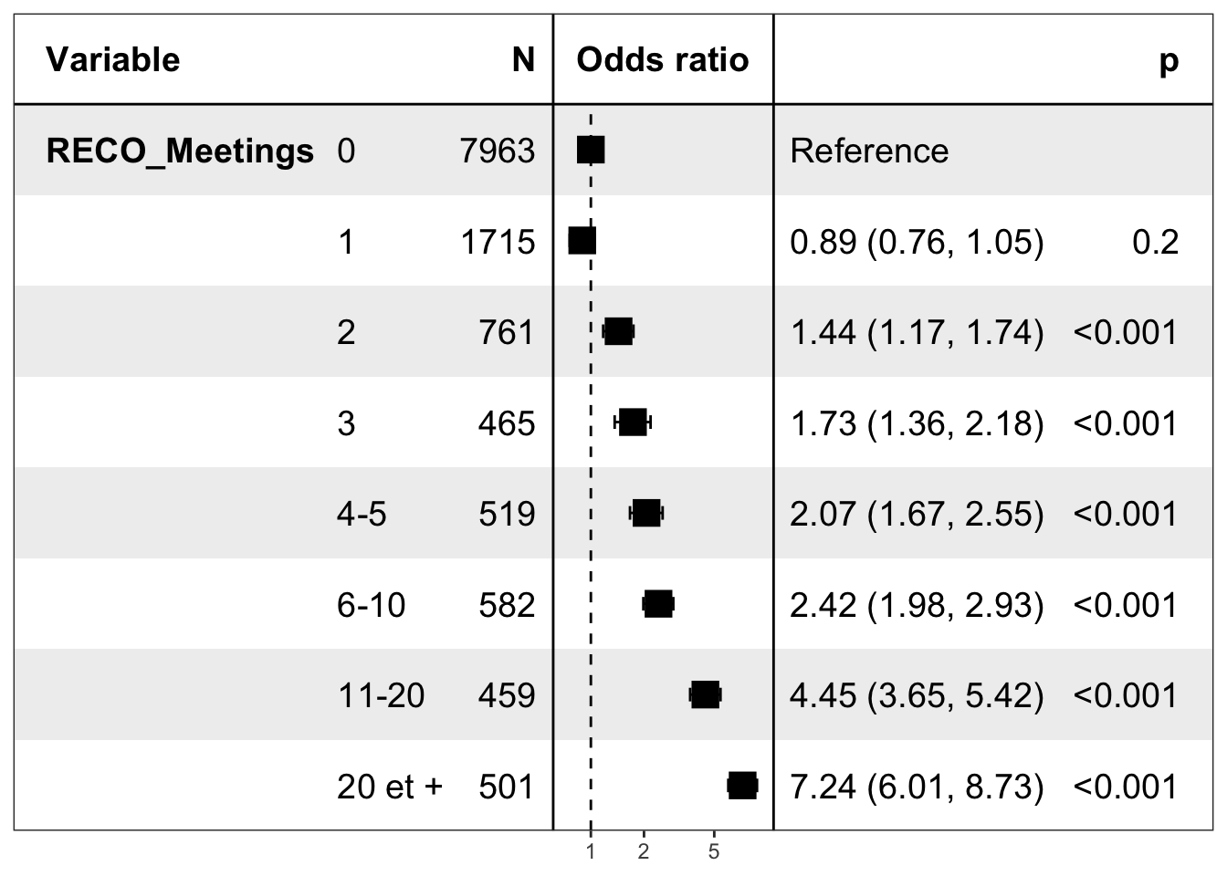Click the odds ratio marker for 3 meetings
The width and height of the screenshot is (1227, 876).
(633, 422)
